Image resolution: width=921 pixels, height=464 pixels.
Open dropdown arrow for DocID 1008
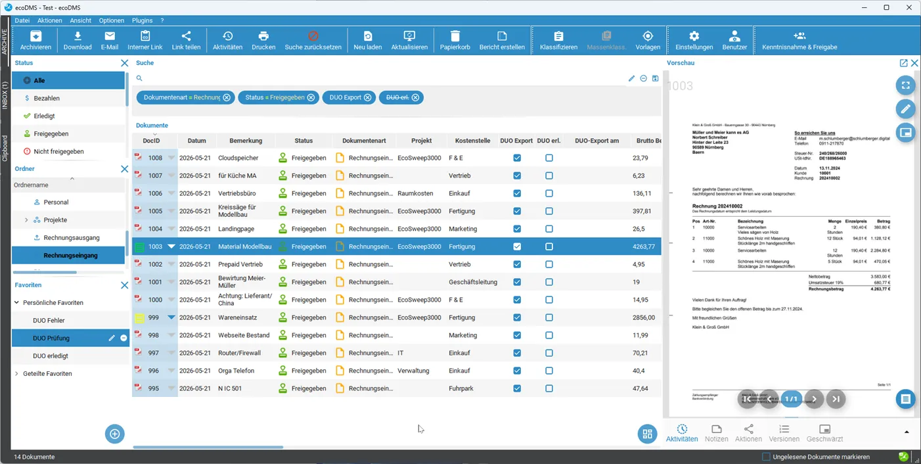tap(171, 158)
